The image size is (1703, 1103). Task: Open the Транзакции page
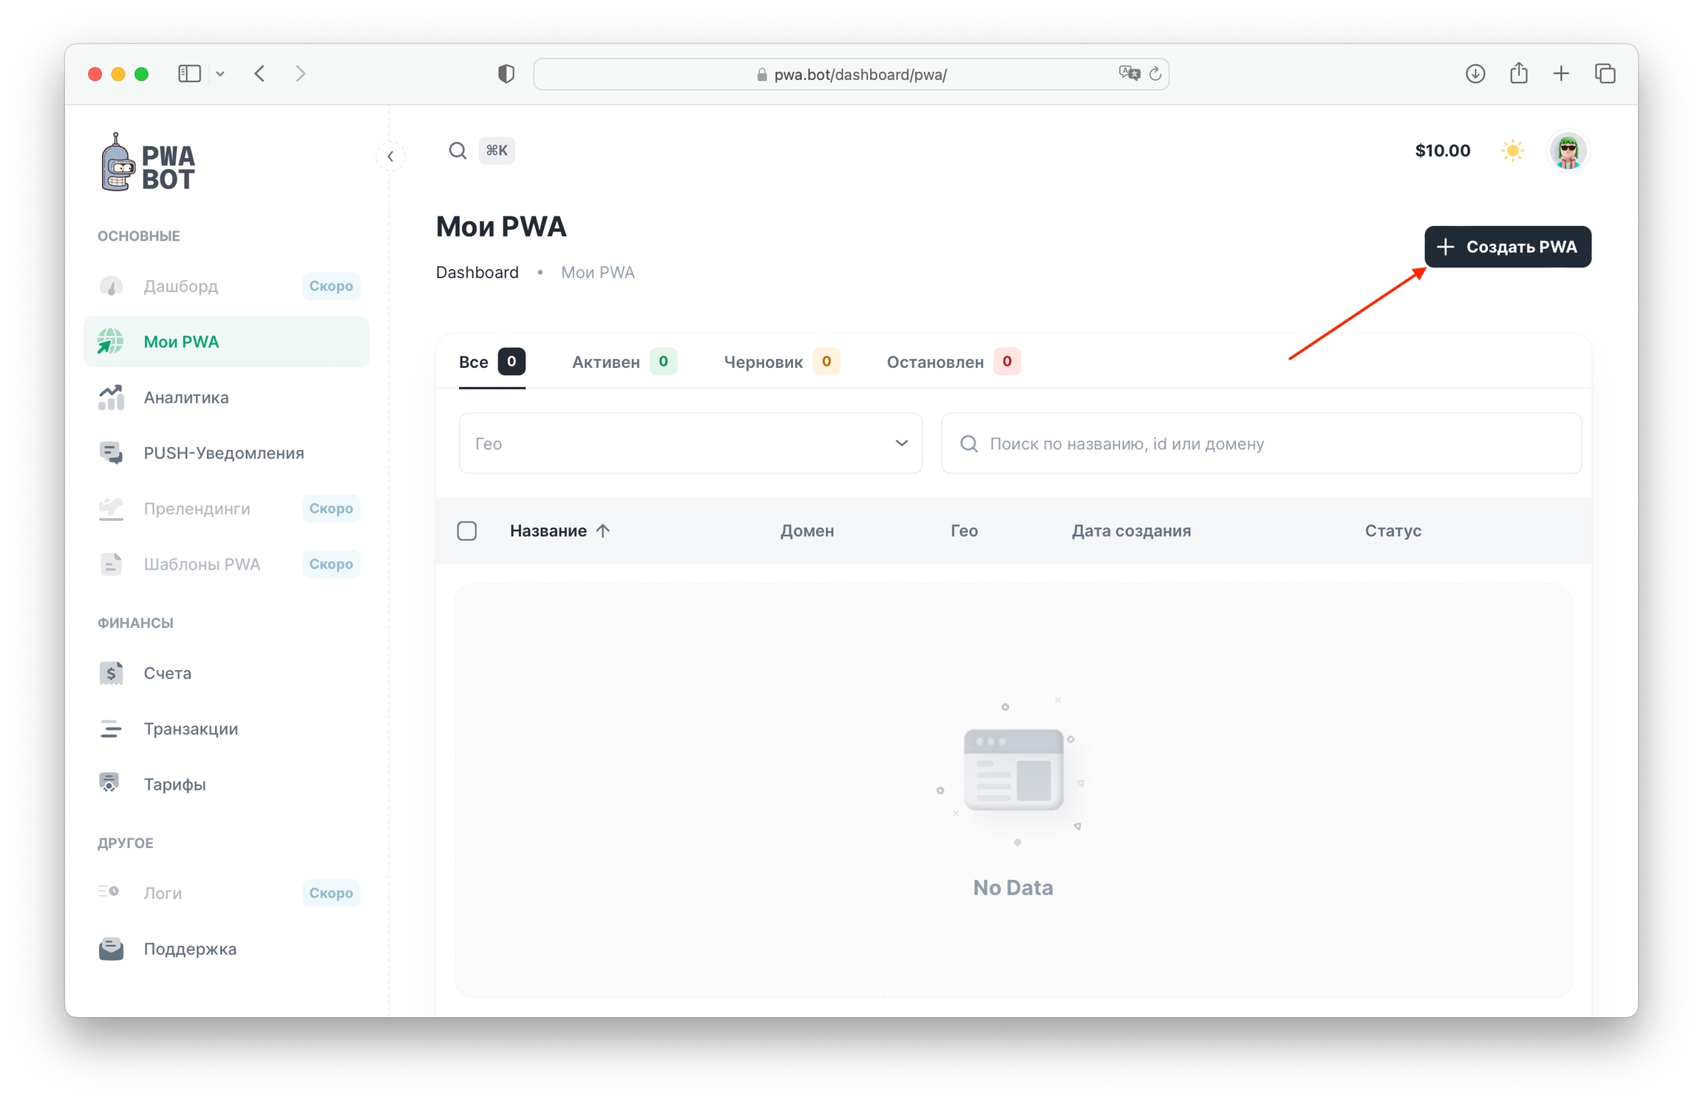click(x=191, y=728)
